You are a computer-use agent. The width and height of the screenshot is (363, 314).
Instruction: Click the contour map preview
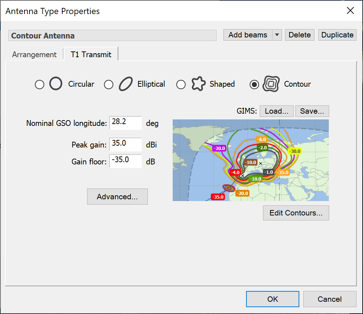[x=251, y=160]
